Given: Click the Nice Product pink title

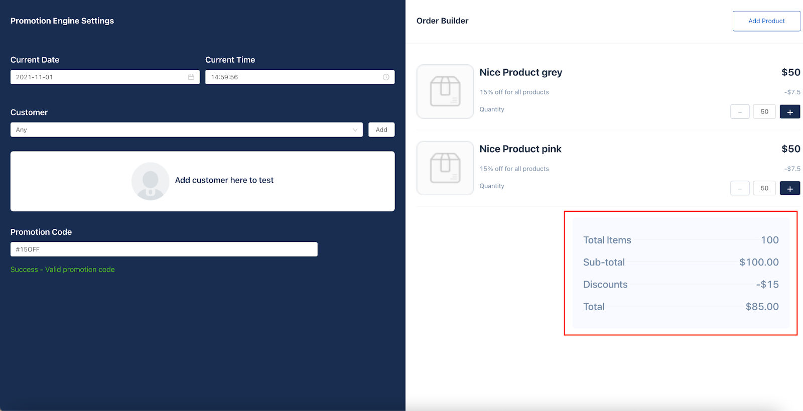Looking at the screenshot, I should 520,149.
